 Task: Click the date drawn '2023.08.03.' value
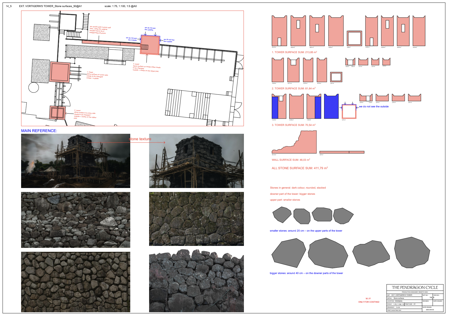click(x=430, y=310)
